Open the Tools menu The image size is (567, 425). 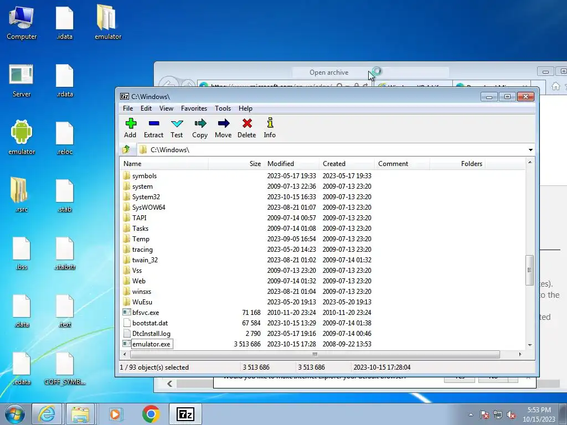point(223,108)
